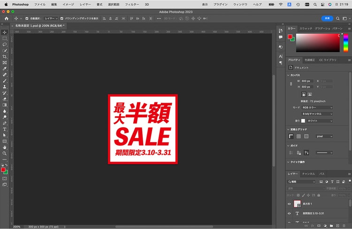Collapse the カンバス section
The height and width of the screenshot is (229, 352).
coord(288,75)
